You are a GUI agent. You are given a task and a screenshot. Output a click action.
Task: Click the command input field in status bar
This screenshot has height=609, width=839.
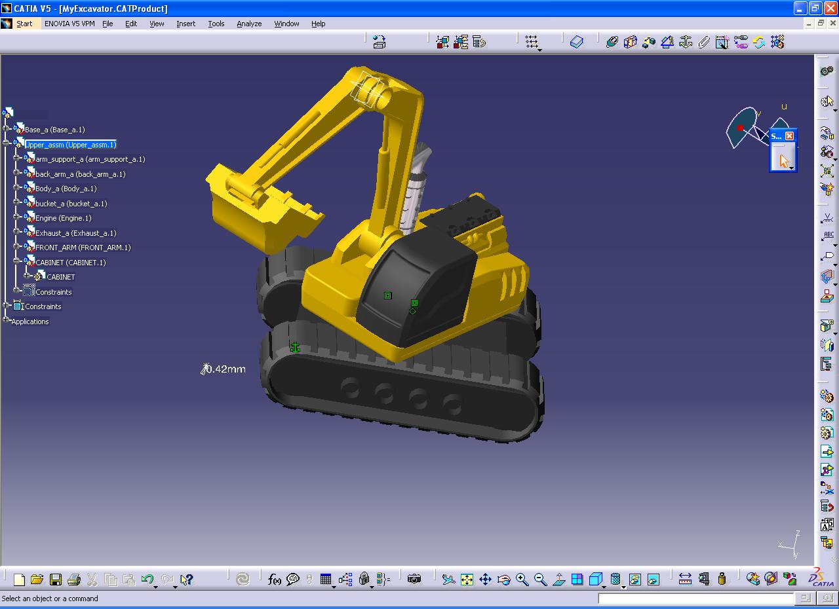[x=695, y=599]
